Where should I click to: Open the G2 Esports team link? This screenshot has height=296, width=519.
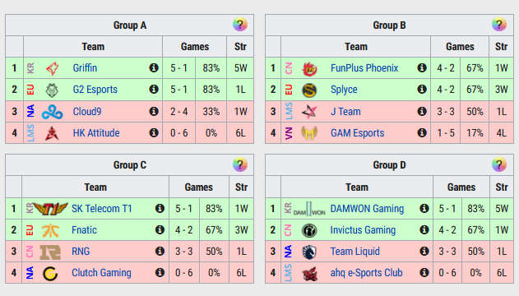pyautogui.click(x=95, y=90)
